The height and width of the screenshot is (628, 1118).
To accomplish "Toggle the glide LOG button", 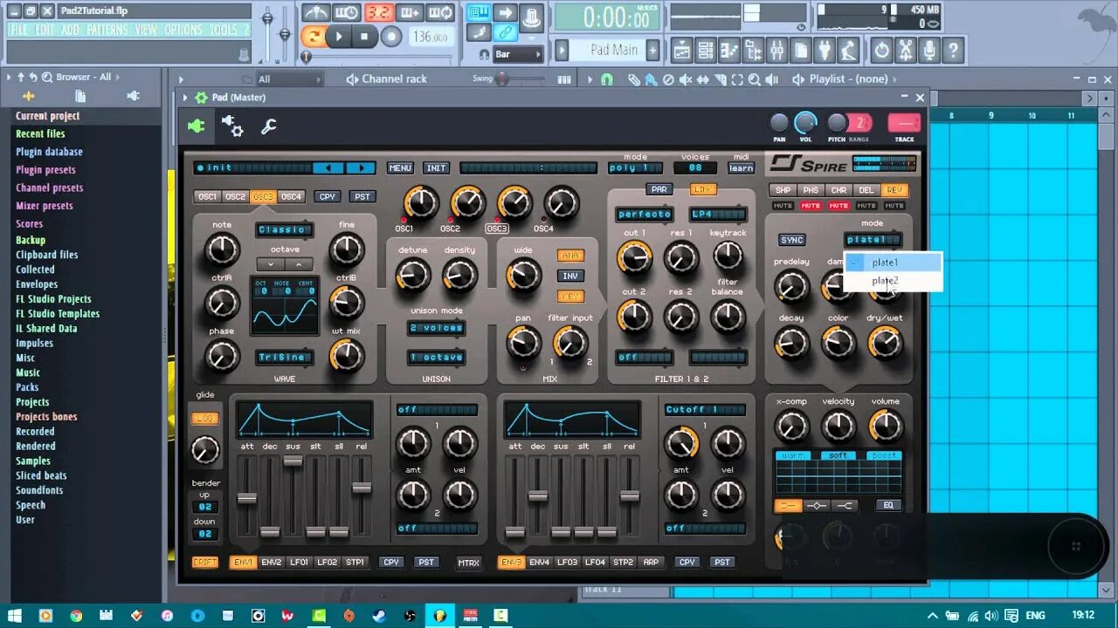I will coord(205,419).
